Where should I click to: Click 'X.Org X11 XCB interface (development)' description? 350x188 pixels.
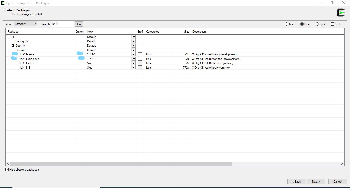[216, 59]
